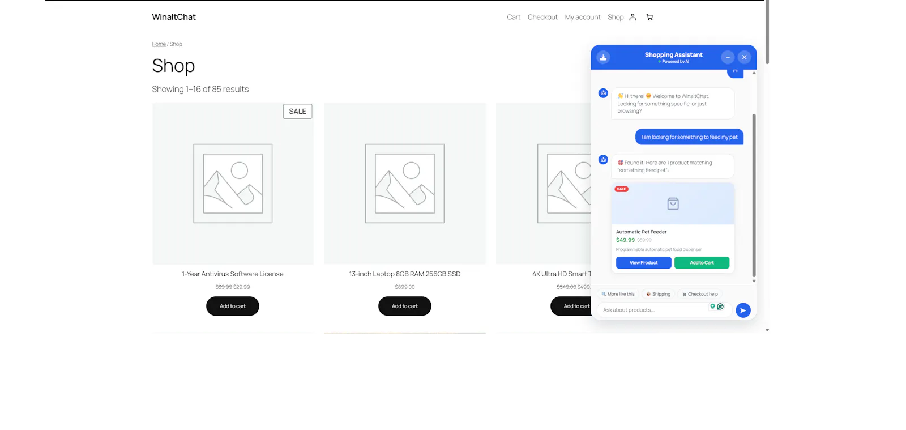
Task: Click the chat scroll down arrow
Action: (x=754, y=281)
